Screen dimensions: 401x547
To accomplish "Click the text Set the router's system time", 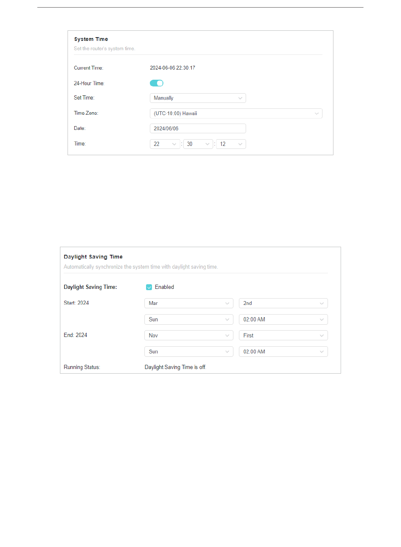I will (x=105, y=49).
